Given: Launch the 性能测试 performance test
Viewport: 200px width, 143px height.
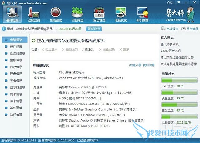Looking at the screenshot, I should (56, 14).
